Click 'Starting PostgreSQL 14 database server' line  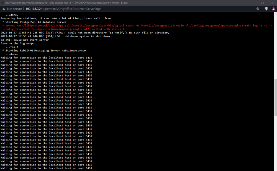(x=34, y=22)
